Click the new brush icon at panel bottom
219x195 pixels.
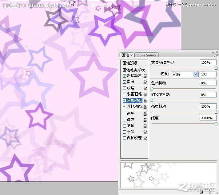click(x=201, y=192)
